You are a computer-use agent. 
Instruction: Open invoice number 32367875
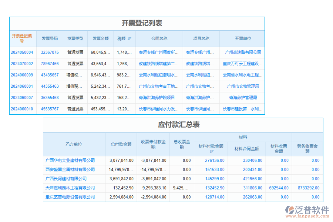[50, 52]
